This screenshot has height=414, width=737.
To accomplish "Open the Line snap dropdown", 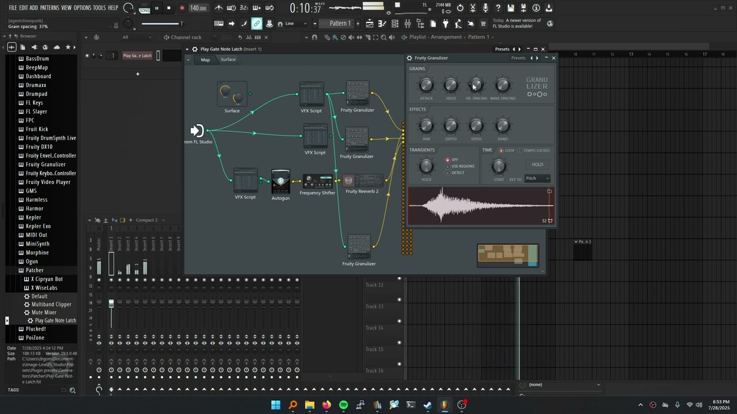I will tap(297, 24).
